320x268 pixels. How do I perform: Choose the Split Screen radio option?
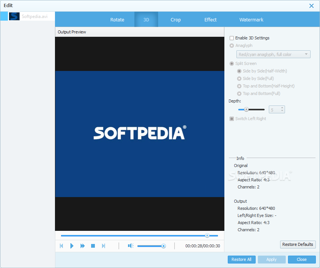pyautogui.click(x=232, y=64)
